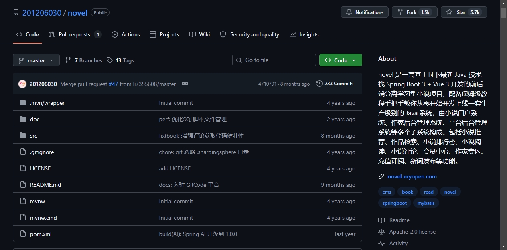This screenshot has height=250, width=507.
Task: Select the springboot topic tag
Action: tap(395, 203)
